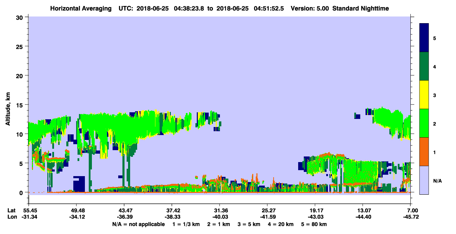Screen dimensions: 456x234
Task: Click the start time '04:38:23.8'
Action: pos(189,8)
